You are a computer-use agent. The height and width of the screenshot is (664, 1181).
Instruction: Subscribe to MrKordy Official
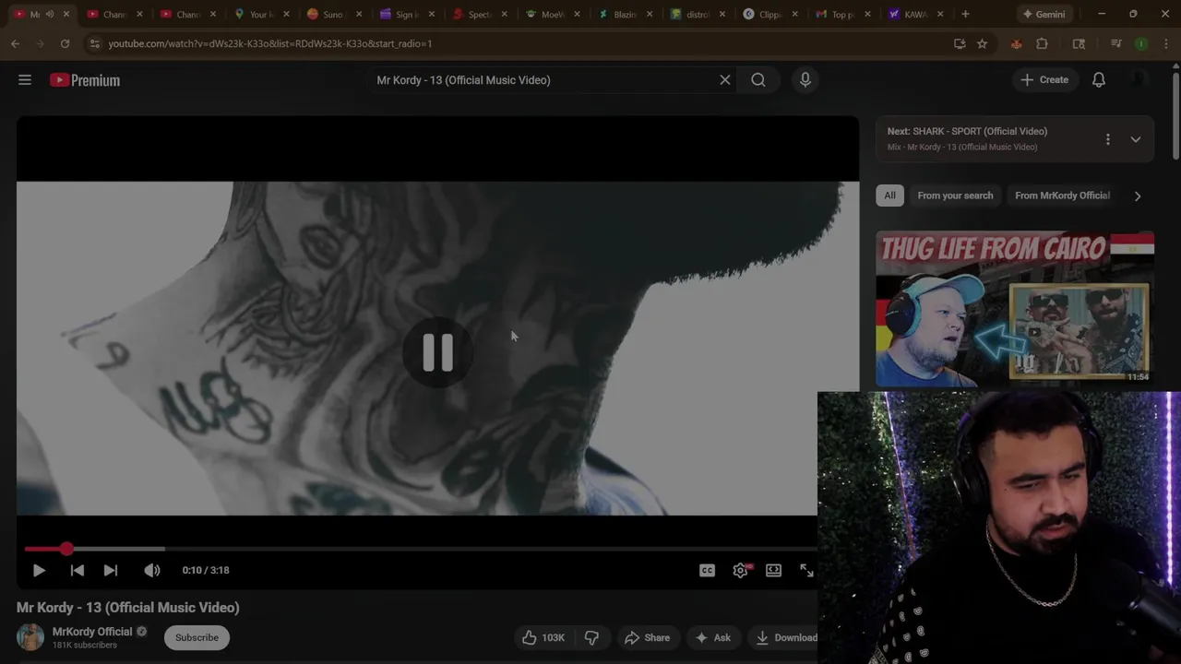[197, 637]
